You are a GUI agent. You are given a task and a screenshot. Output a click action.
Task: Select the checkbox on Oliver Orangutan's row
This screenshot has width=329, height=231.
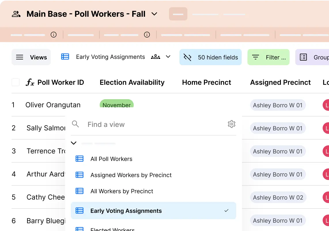coord(16,105)
